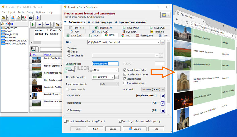
Task: Select the Template file radio button
Action: 69,55
